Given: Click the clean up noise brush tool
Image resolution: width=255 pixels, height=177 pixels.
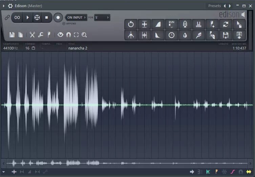Looking at the screenshot, I should click(x=198, y=35).
